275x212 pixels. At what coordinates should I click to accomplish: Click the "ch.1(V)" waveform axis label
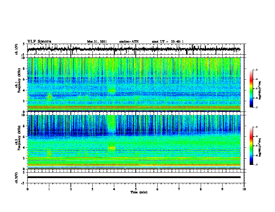[17, 49]
